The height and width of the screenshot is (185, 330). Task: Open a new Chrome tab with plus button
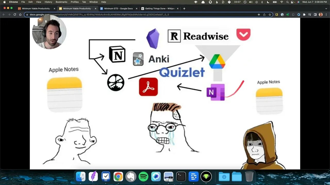184,8
